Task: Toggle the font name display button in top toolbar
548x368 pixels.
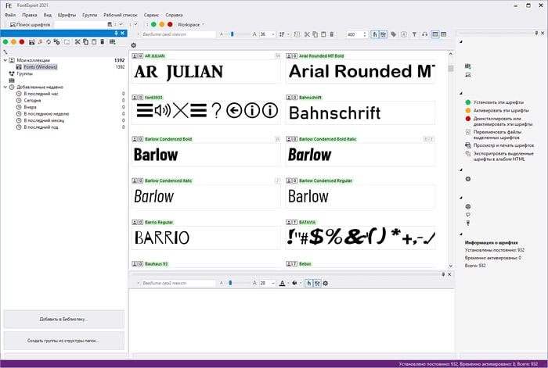Action: point(375,34)
